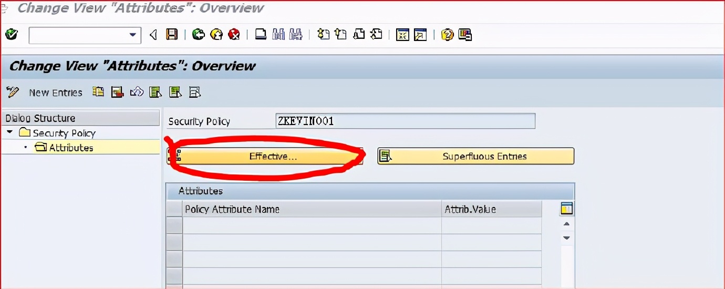Viewport: 725px width, 289px height.
Task: Click the Attrib.Value column header
Action: pos(491,209)
